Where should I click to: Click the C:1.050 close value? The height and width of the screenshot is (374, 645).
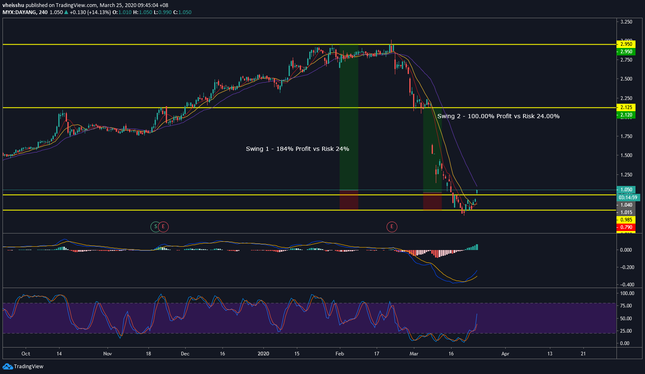[182, 12]
